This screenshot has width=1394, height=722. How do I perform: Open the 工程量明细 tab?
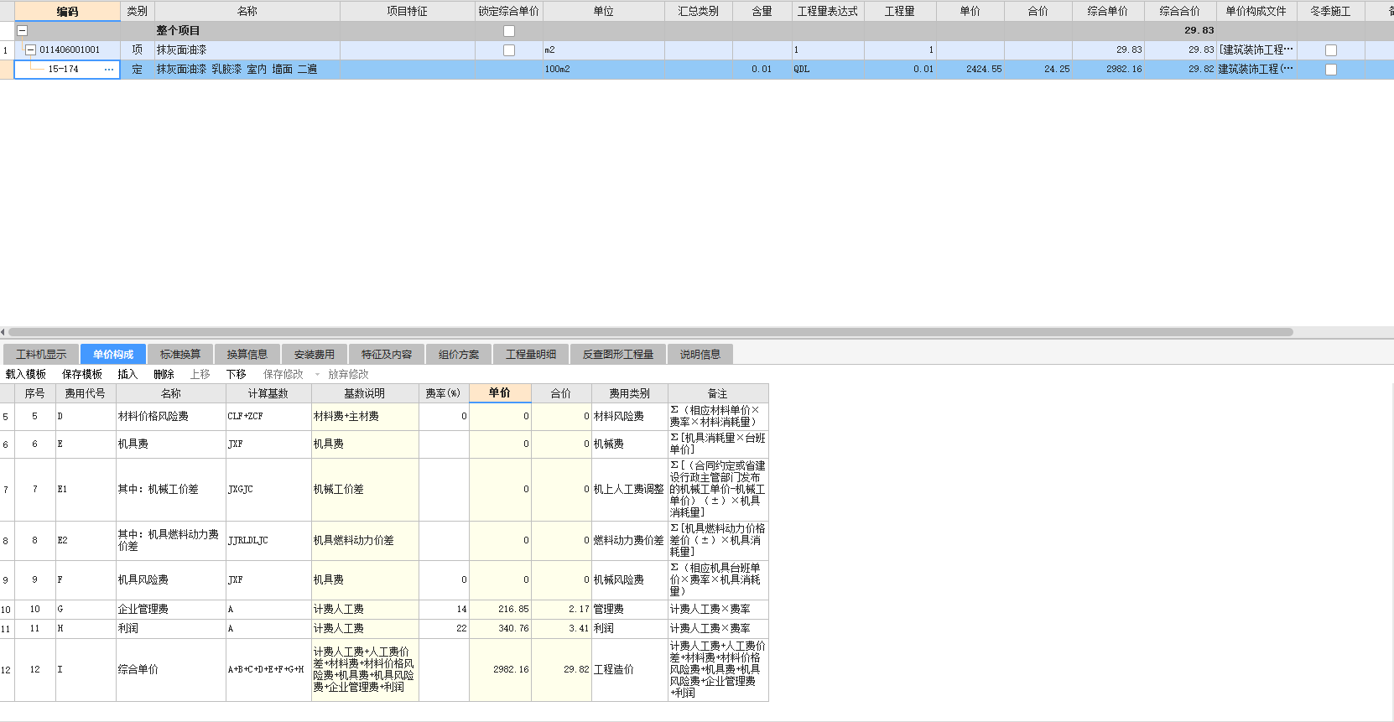531,354
